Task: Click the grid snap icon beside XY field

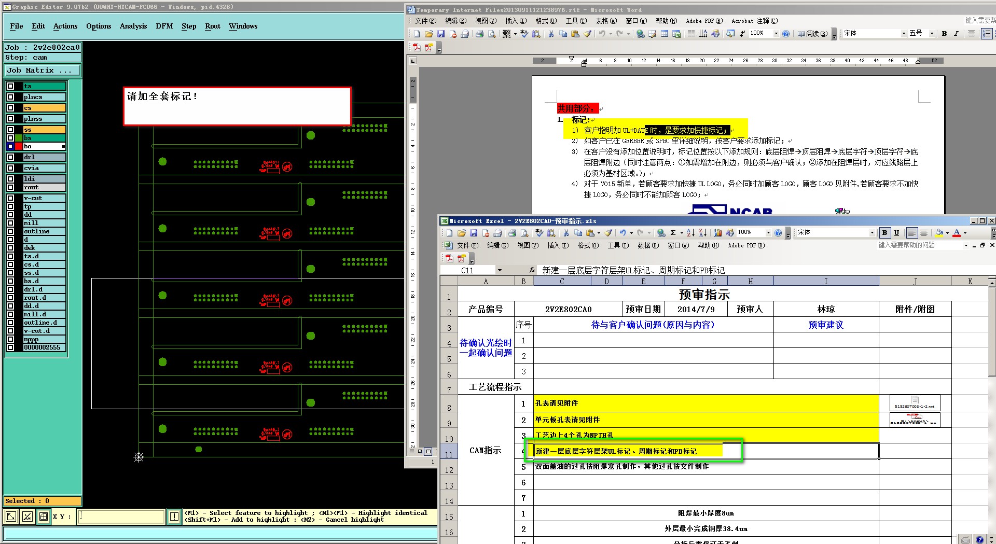Action: tap(44, 517)
